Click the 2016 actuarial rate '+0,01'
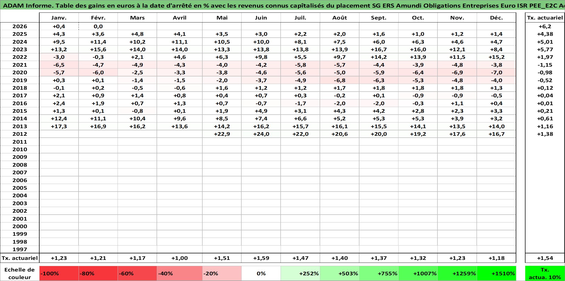Image resolution: width=565 pixels, height=281 pixels. click(545, 103)
